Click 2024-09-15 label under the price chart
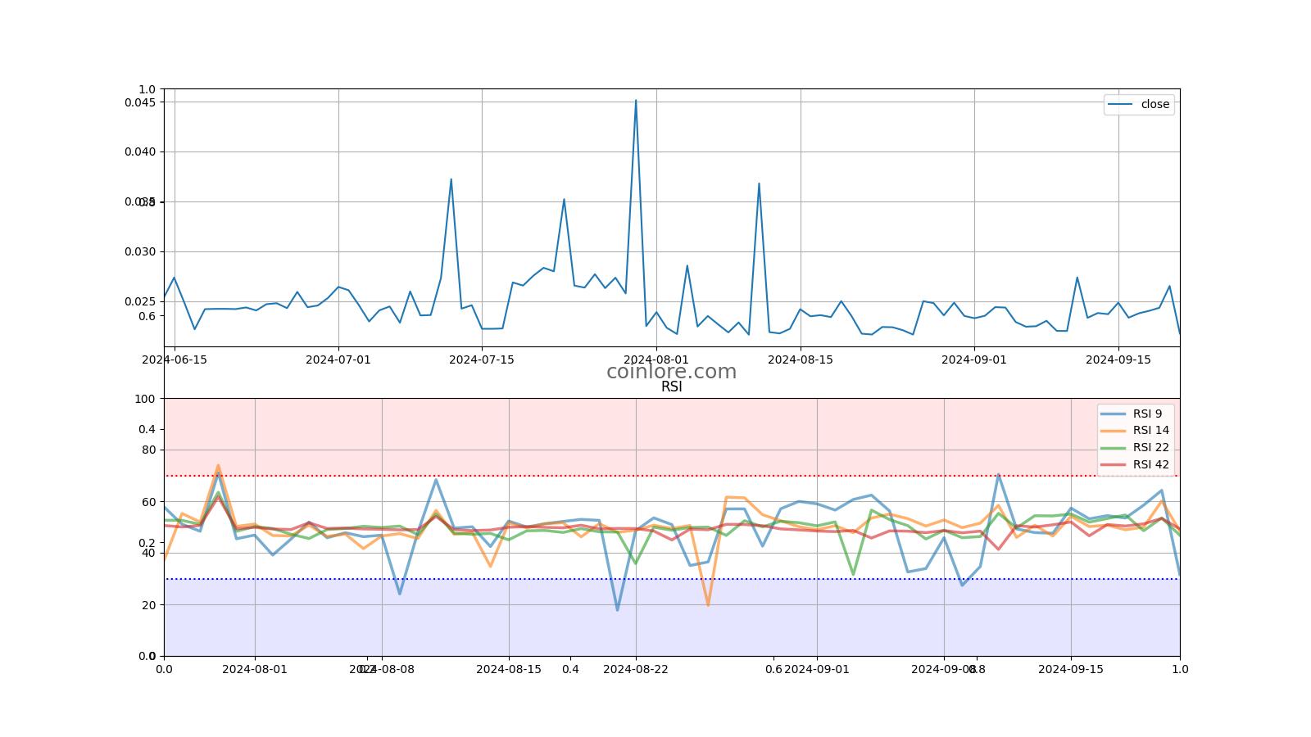 coord(1118,359)
